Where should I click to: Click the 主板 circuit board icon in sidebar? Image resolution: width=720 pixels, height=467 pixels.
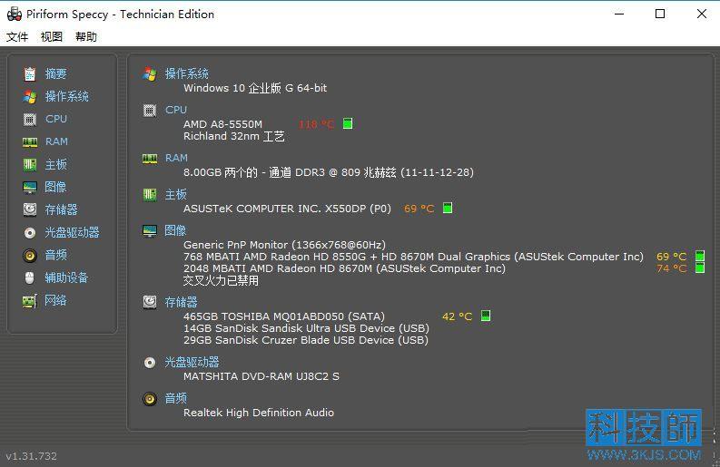[30, 165]
